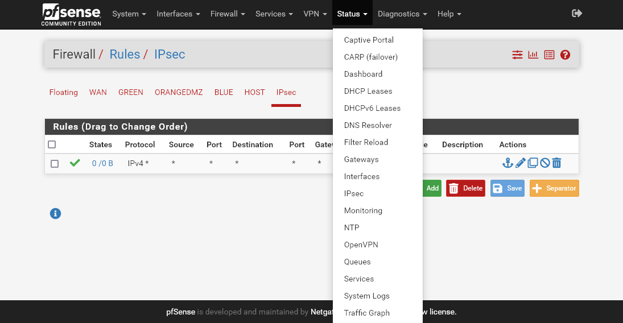This screenshot has height=323, width=623.
Task: Select DHCP Leases menu item
Action: point(377,92)
